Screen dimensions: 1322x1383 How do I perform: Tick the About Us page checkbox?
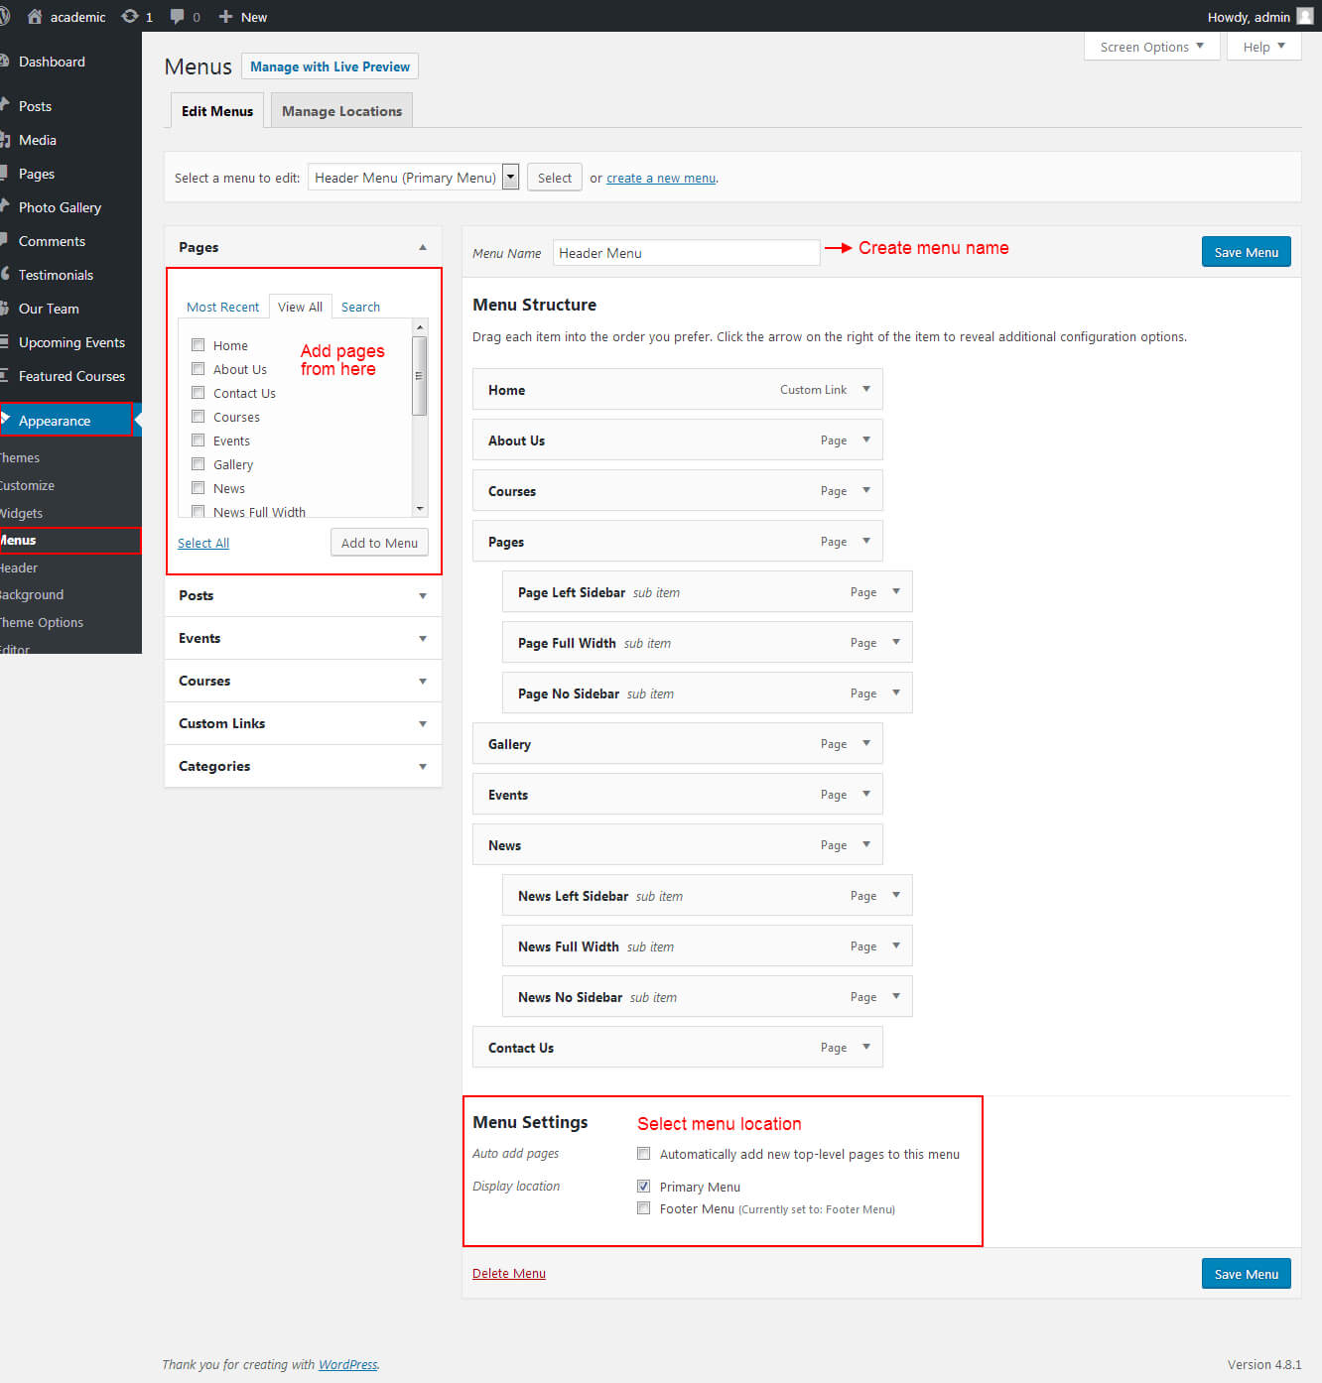pyautogui.click(x=198, y=369)
